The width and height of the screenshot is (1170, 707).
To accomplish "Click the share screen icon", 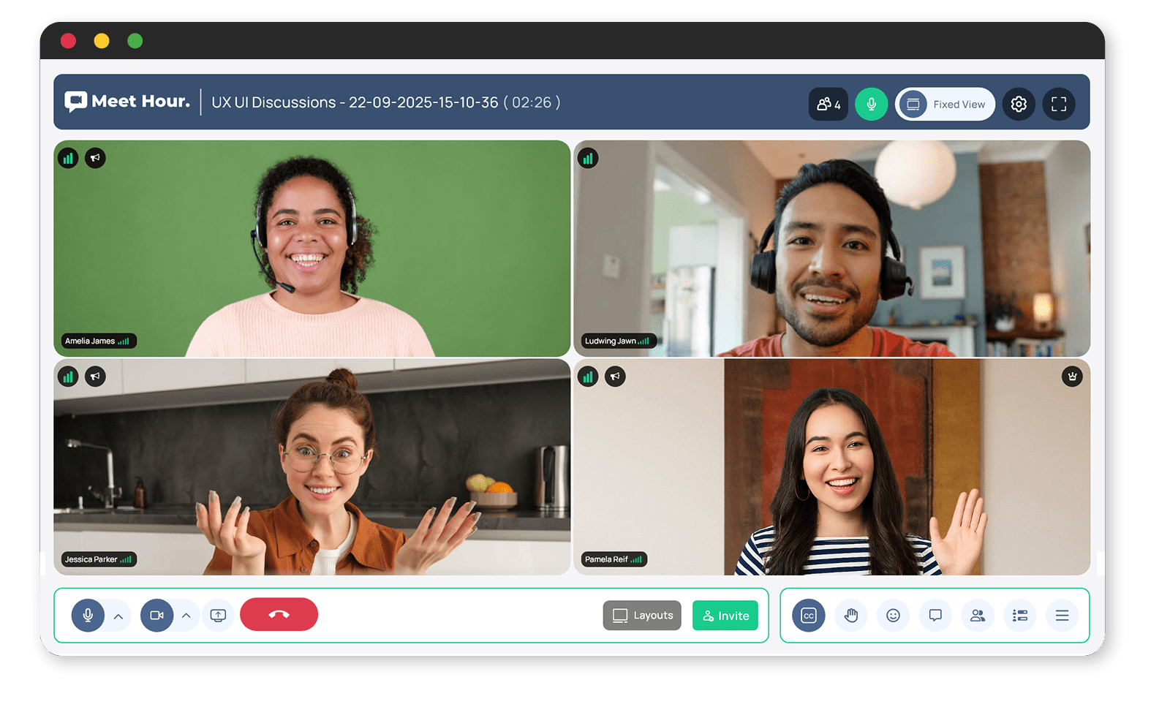I will 218,616.
